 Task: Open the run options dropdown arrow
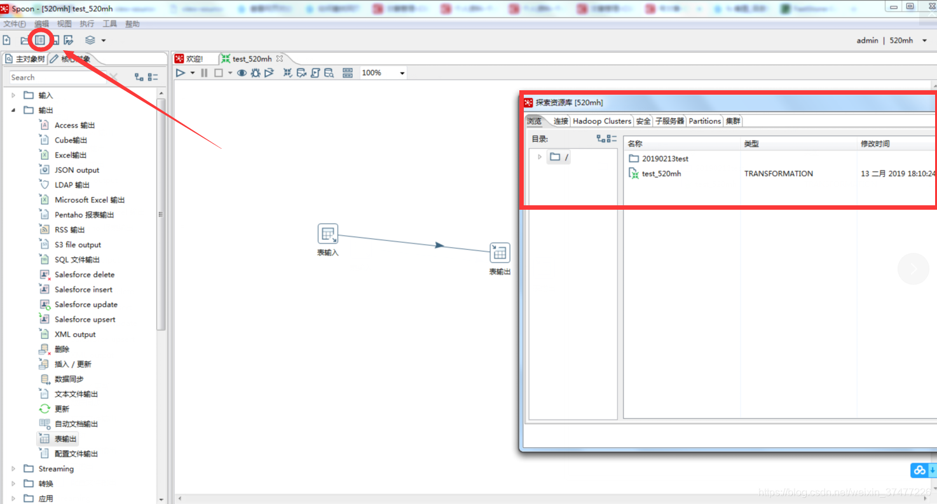pos(192,73)
